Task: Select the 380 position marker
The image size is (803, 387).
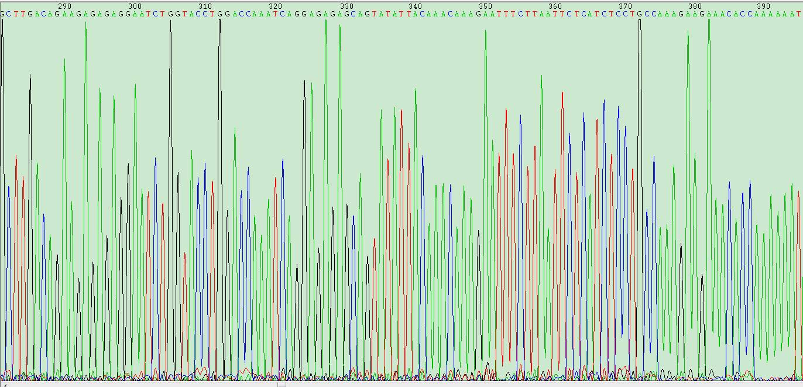Action: (695, 6)
